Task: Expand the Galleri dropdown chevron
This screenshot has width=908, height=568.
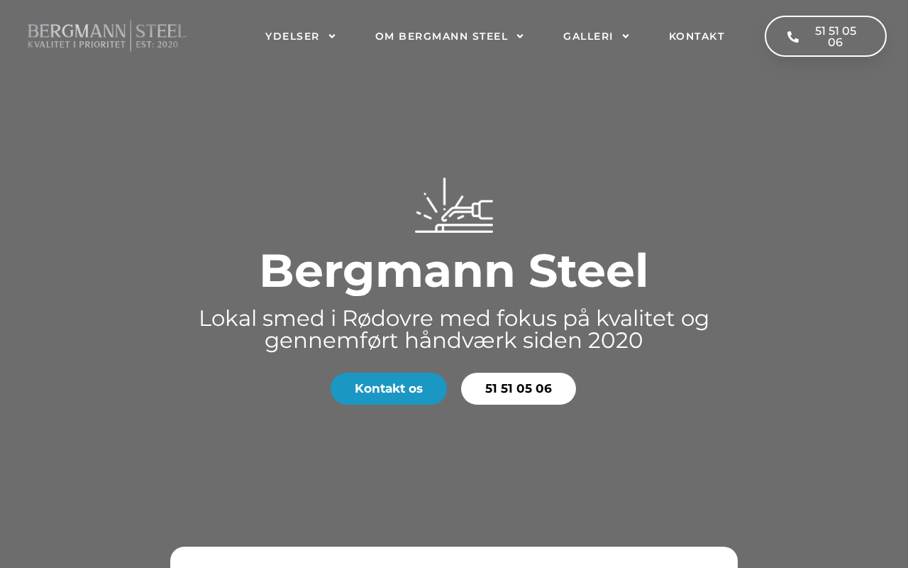Action: click(x=626, y=36)
